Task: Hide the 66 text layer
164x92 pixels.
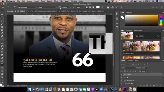Action: click(121, 78)
